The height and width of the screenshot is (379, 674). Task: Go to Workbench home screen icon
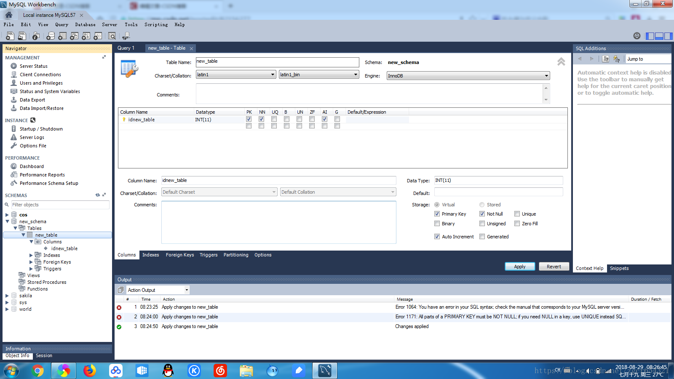[9, 15]
